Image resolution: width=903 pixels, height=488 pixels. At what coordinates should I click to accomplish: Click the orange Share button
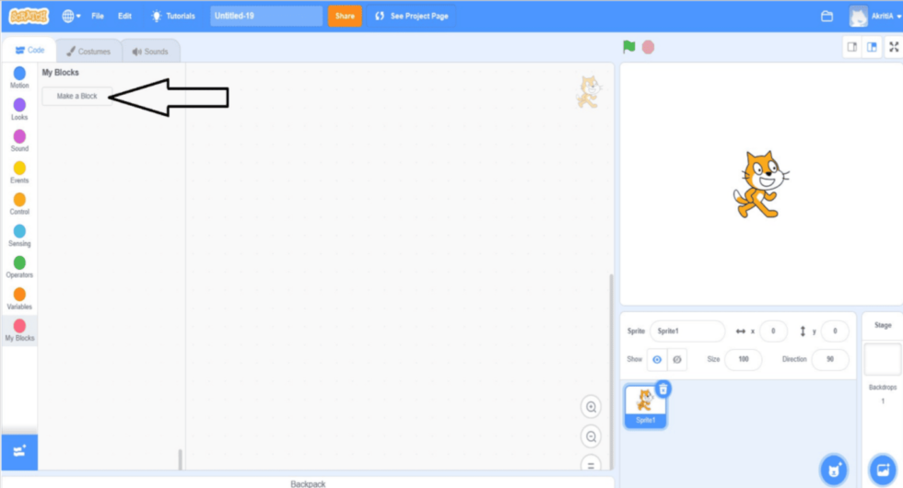(x=345, y=17)
